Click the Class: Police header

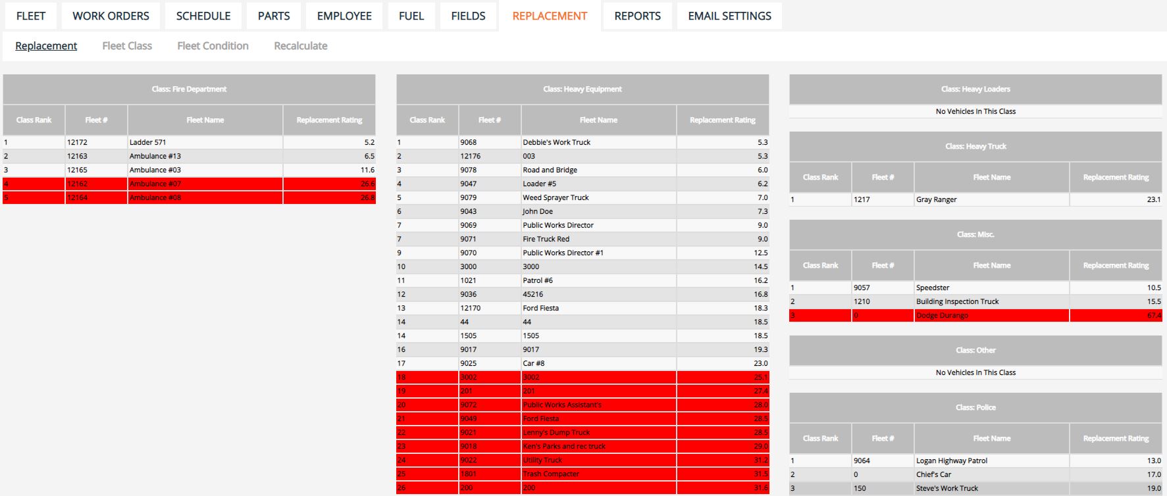tap(975, 407)
